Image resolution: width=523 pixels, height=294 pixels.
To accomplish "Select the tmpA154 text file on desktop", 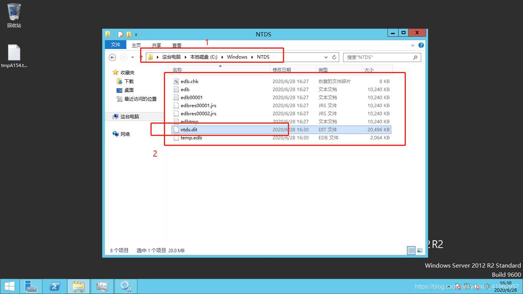I will [x=14, y=56].
